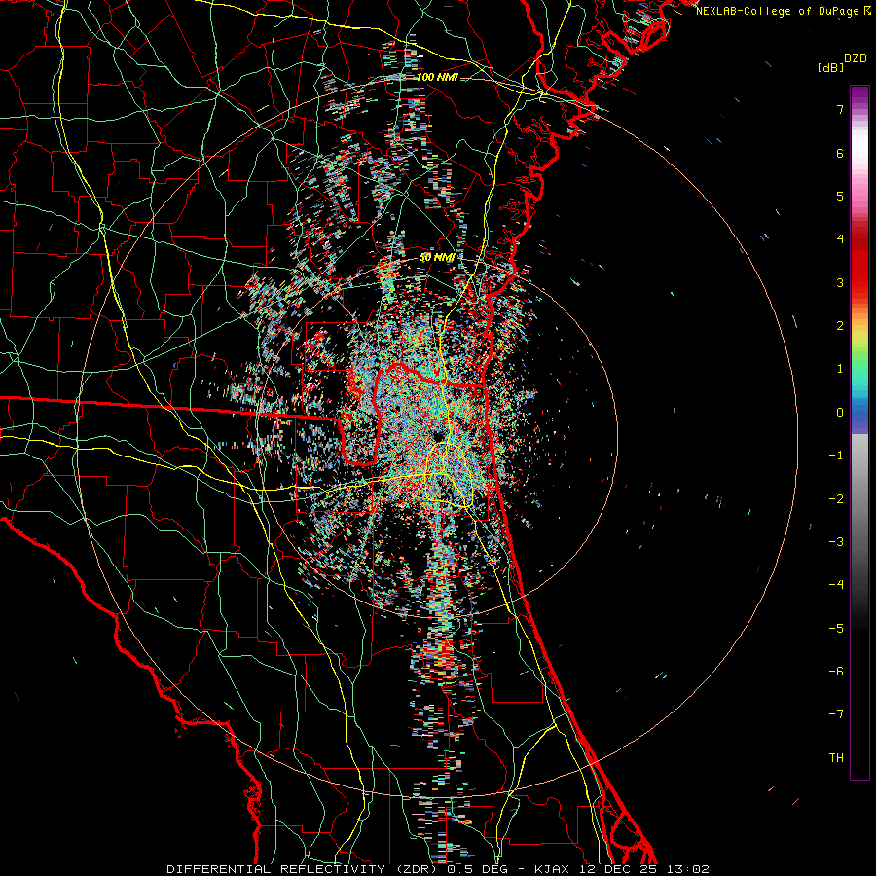Select the "3" value on the scale
876x876 pixels.
coord(840,282)
